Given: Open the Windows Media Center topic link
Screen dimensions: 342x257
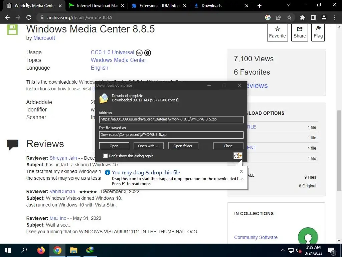Looking at the screenshot, I should (x=119, y=60).
